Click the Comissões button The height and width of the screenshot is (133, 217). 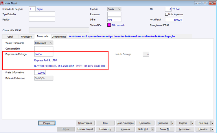tap(145, 123)
